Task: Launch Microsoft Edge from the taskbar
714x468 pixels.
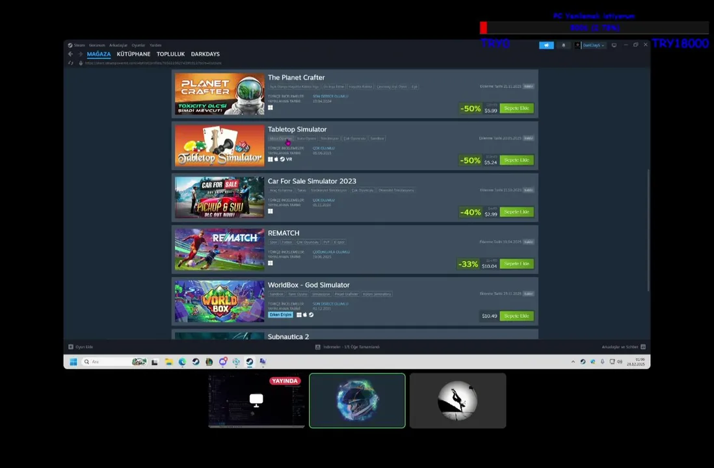Action: [182, 361]
